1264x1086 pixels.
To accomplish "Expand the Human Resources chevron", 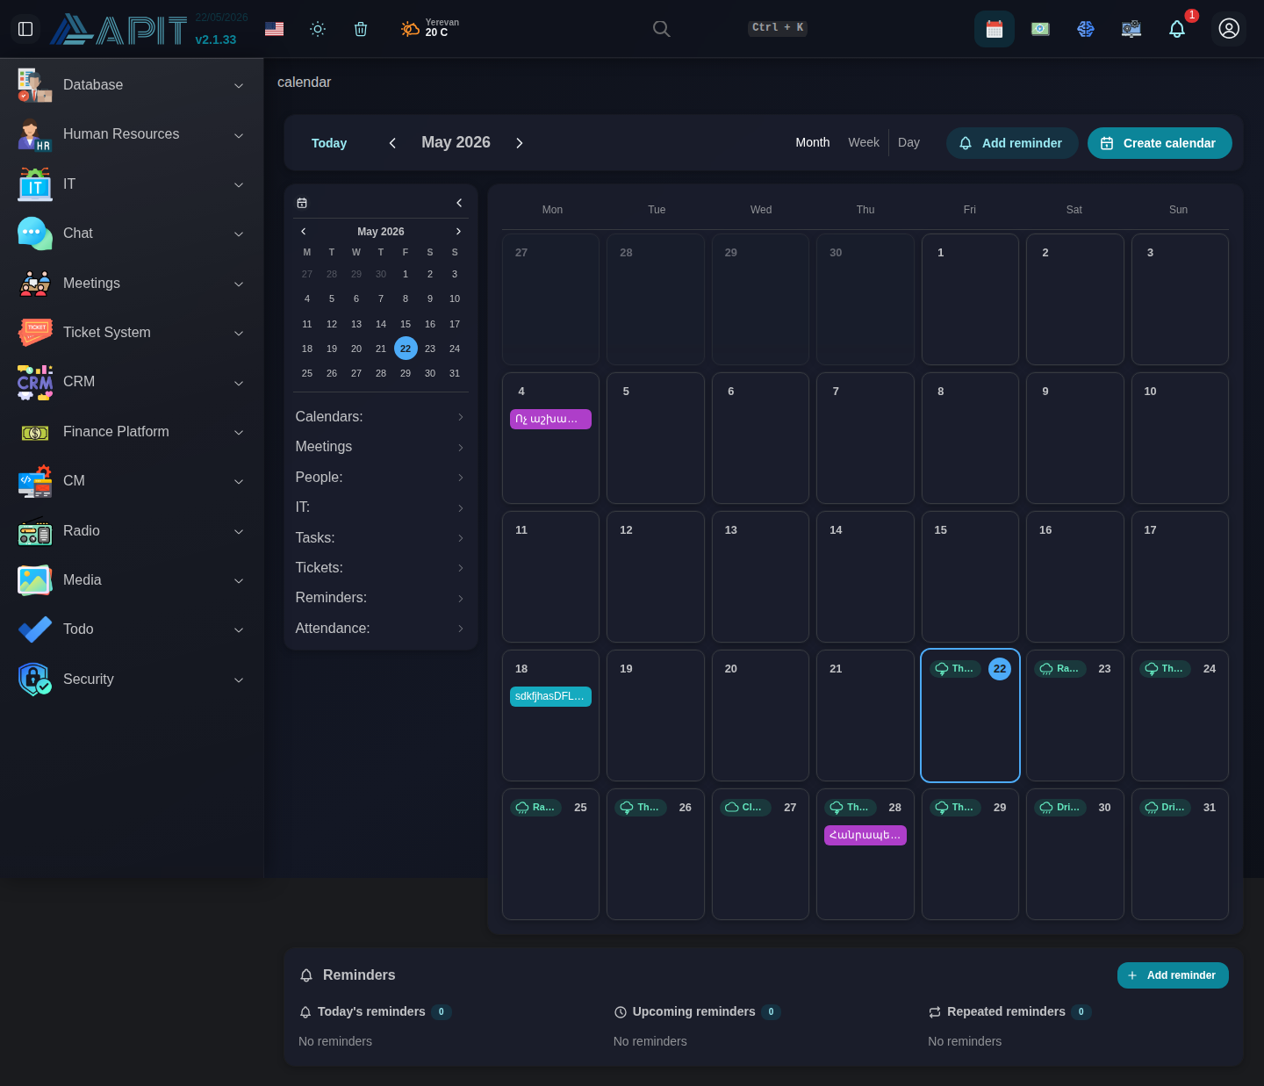I will [239, 135].
